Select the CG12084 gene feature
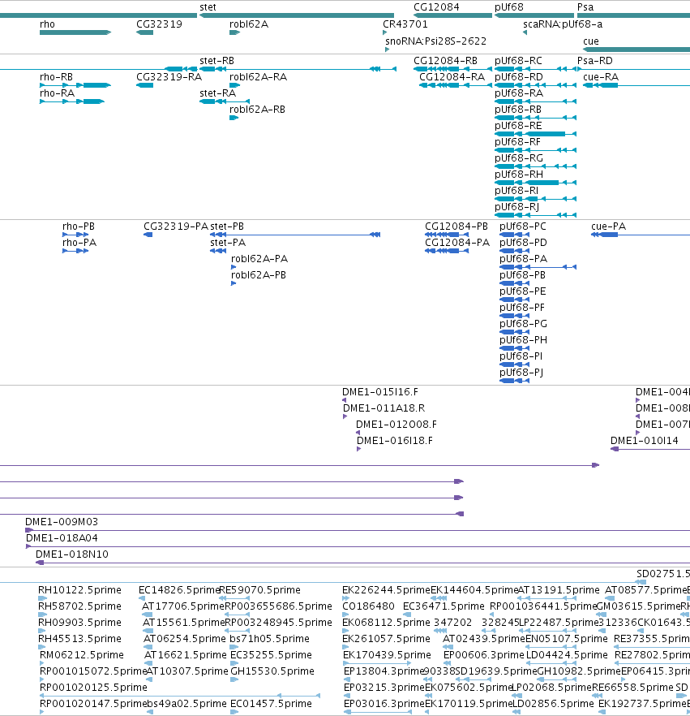Viewport: 690px width, 716px height. (452, 15)
